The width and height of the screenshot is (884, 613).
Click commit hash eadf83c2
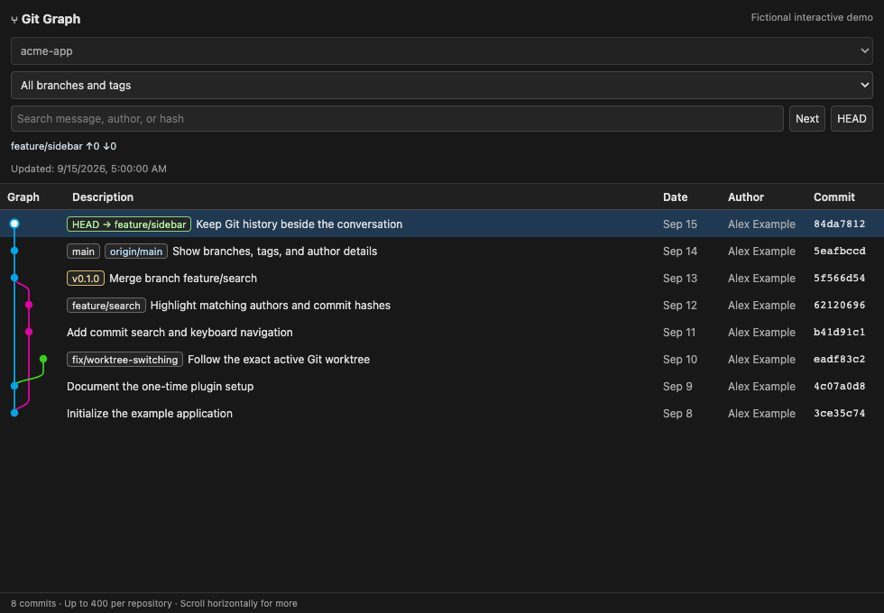click(839, 360)
